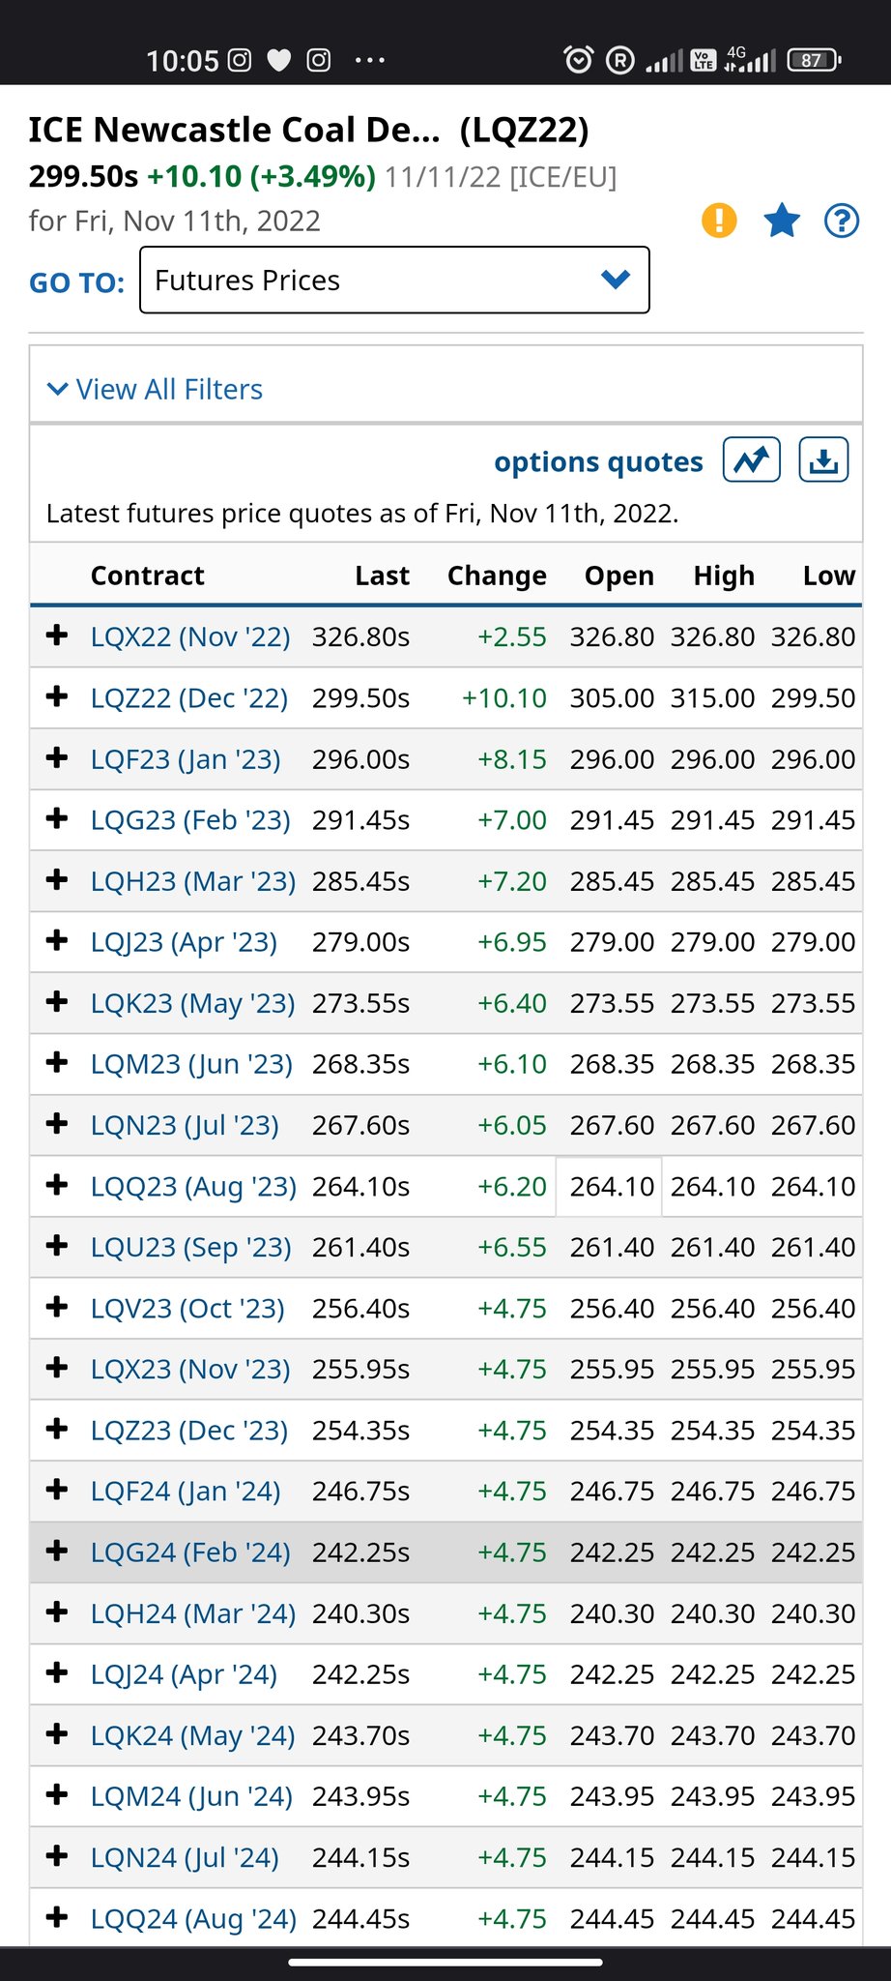891x1981 pixels.
Task: Sort by the High column header
Action: [x=724, y=576]
